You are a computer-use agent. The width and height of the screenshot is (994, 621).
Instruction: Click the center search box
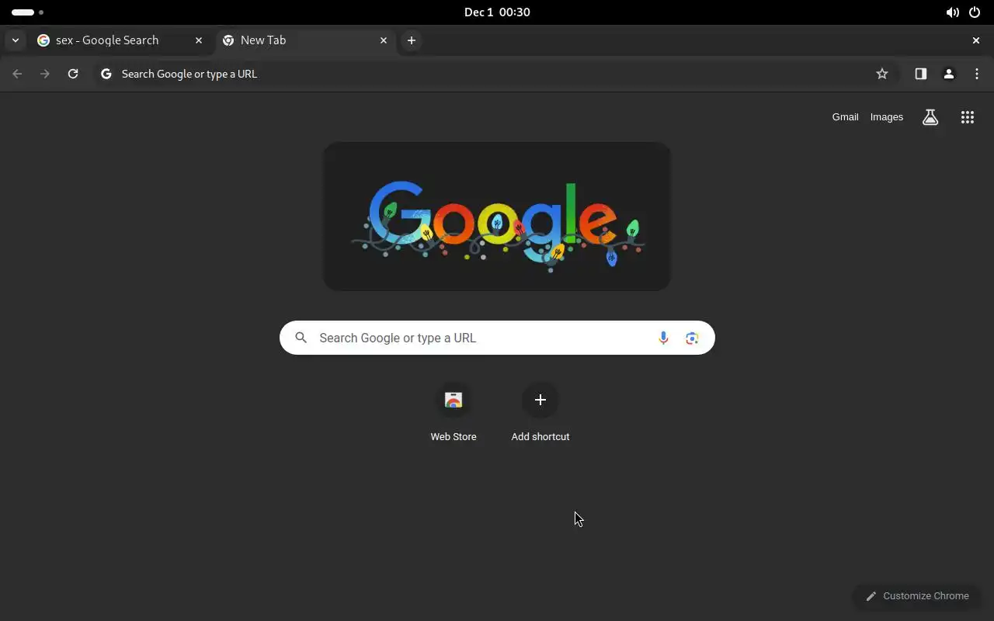click(497, 338)
